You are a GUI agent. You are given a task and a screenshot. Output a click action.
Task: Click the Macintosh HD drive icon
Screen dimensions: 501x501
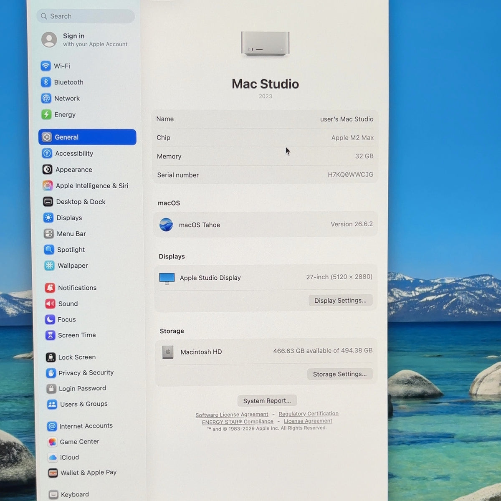click(168, 352)
